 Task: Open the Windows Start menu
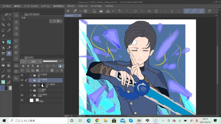click(x=4, y=120)
